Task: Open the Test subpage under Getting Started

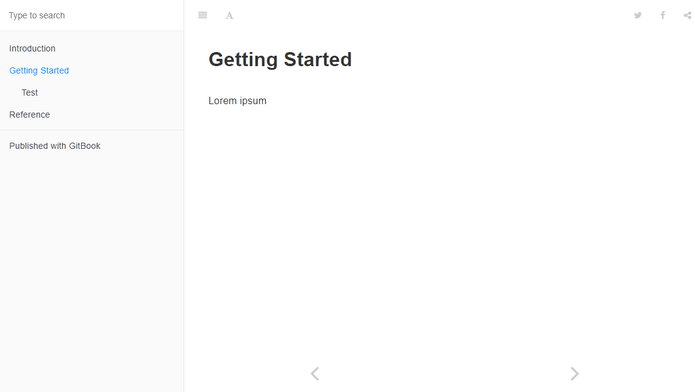Action: point(29,92)
